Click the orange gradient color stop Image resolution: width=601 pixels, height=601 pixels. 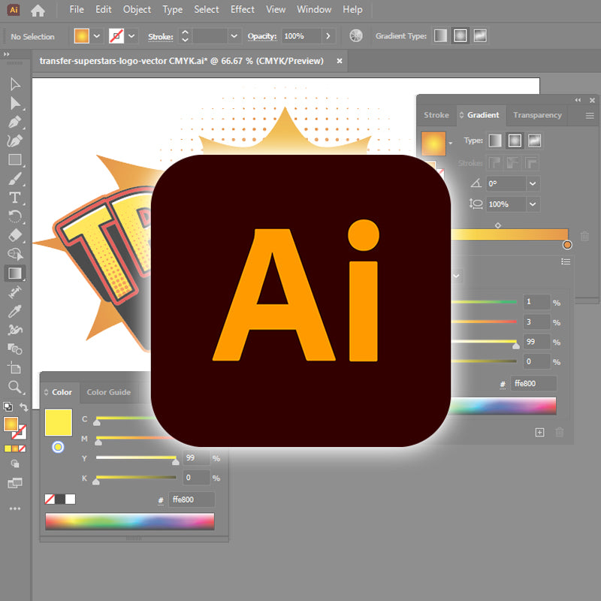click(567, 245)
